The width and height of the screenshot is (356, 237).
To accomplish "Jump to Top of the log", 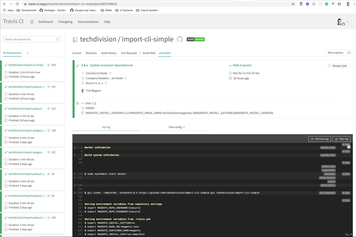I will (x=349, y=234).
